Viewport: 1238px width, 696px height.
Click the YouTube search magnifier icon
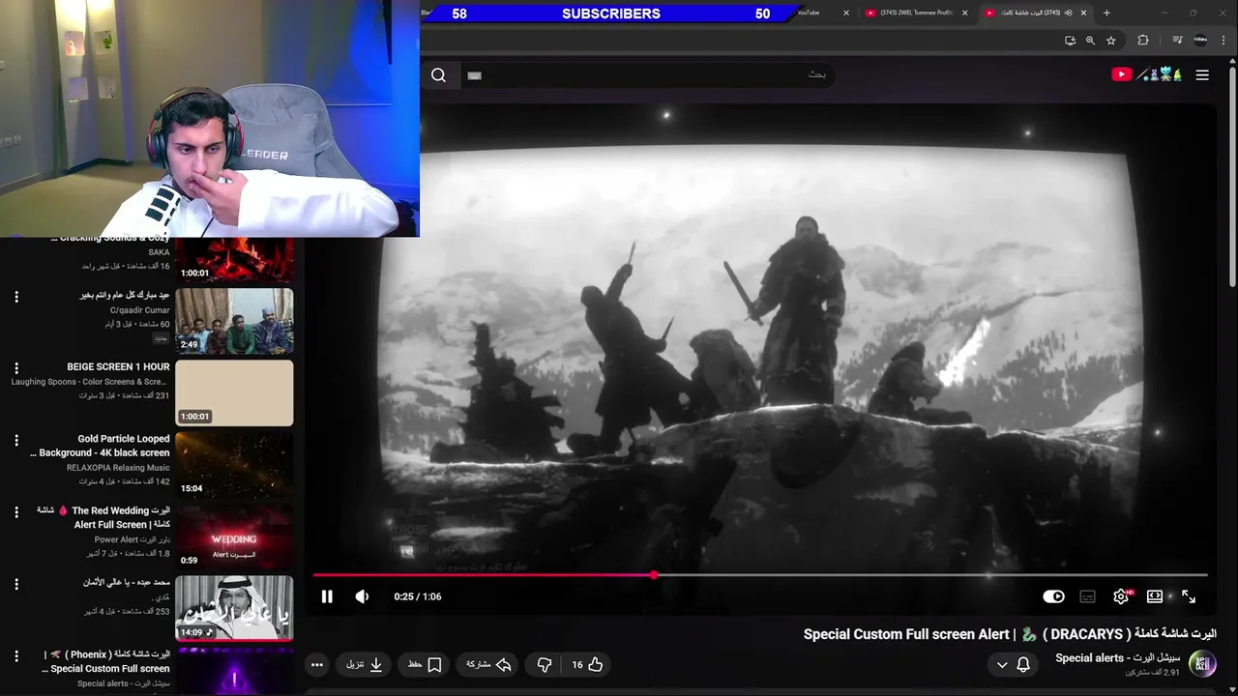click(x=438, y=75)
